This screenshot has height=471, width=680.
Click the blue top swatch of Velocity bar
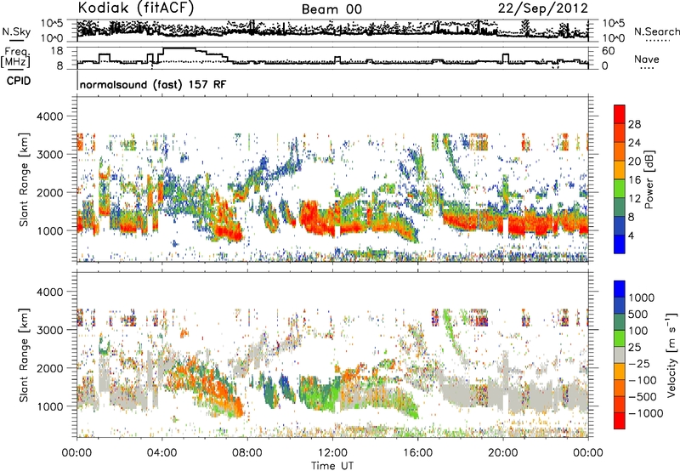pyautogui.click(x=620, y=288)
